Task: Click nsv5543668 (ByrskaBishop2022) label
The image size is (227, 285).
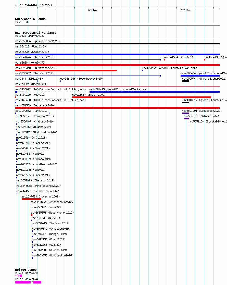Action: [x=39, y=186]
